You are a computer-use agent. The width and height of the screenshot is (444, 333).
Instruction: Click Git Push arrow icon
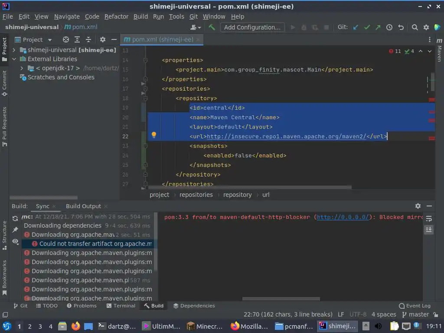point(378,27)
